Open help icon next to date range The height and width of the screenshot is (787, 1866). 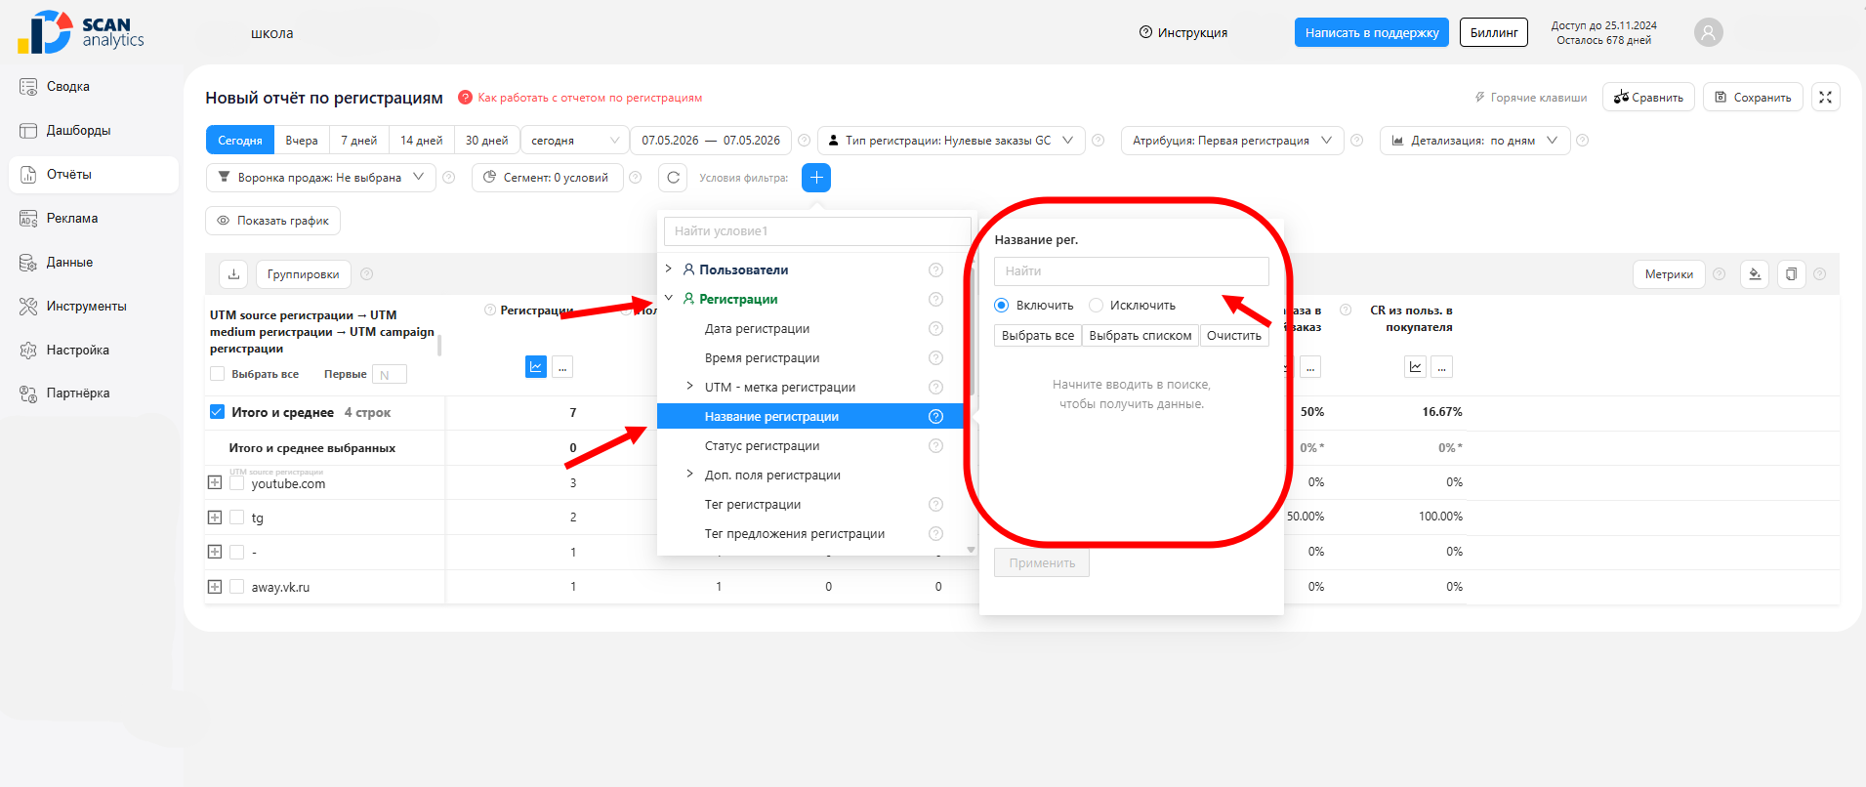click(804, 141)
